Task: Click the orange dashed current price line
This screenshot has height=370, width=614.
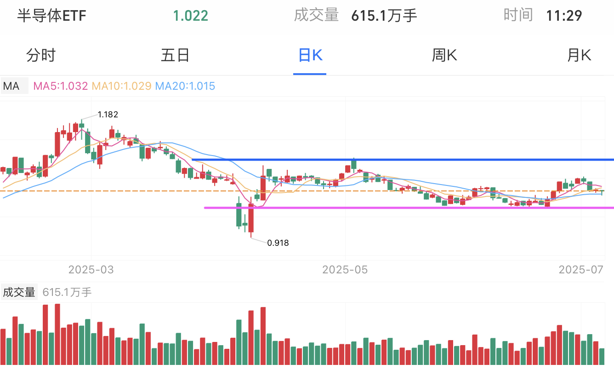Action: pos(302,191)
